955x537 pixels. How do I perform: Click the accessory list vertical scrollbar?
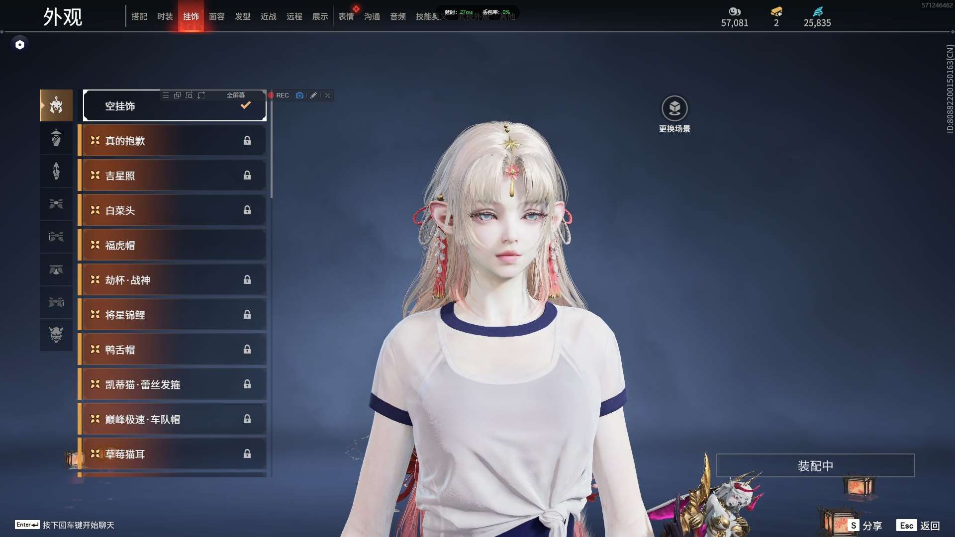pos(272,149)
